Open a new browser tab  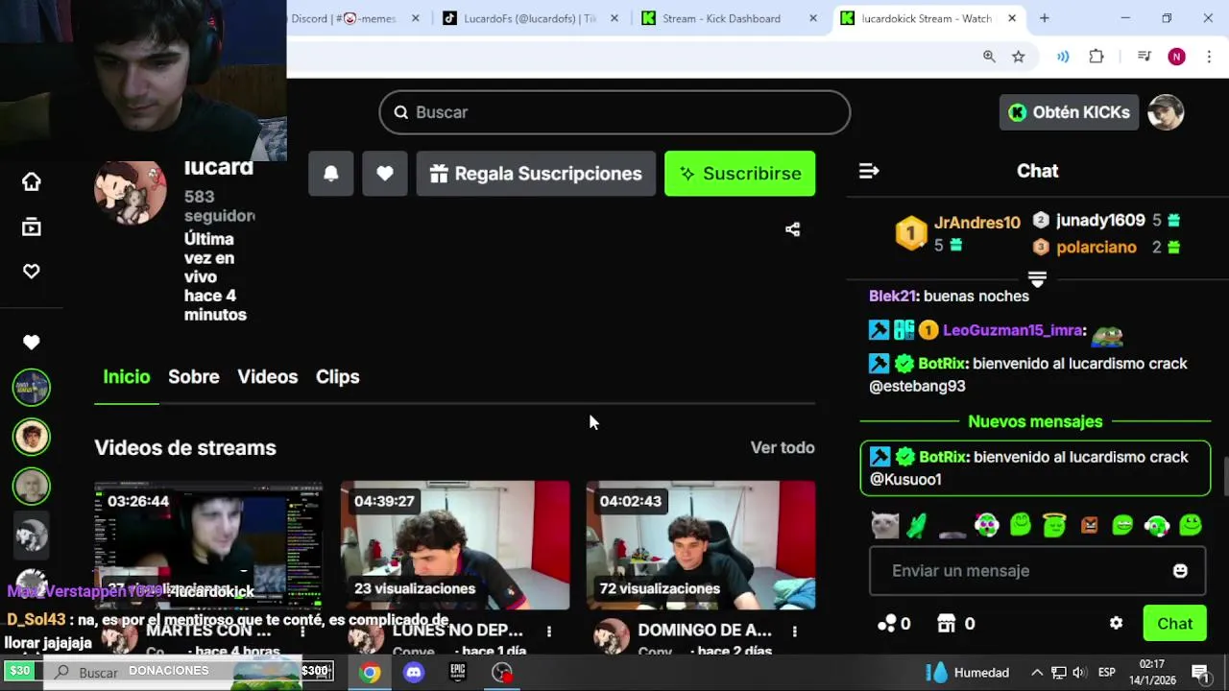click(1044, 18)
